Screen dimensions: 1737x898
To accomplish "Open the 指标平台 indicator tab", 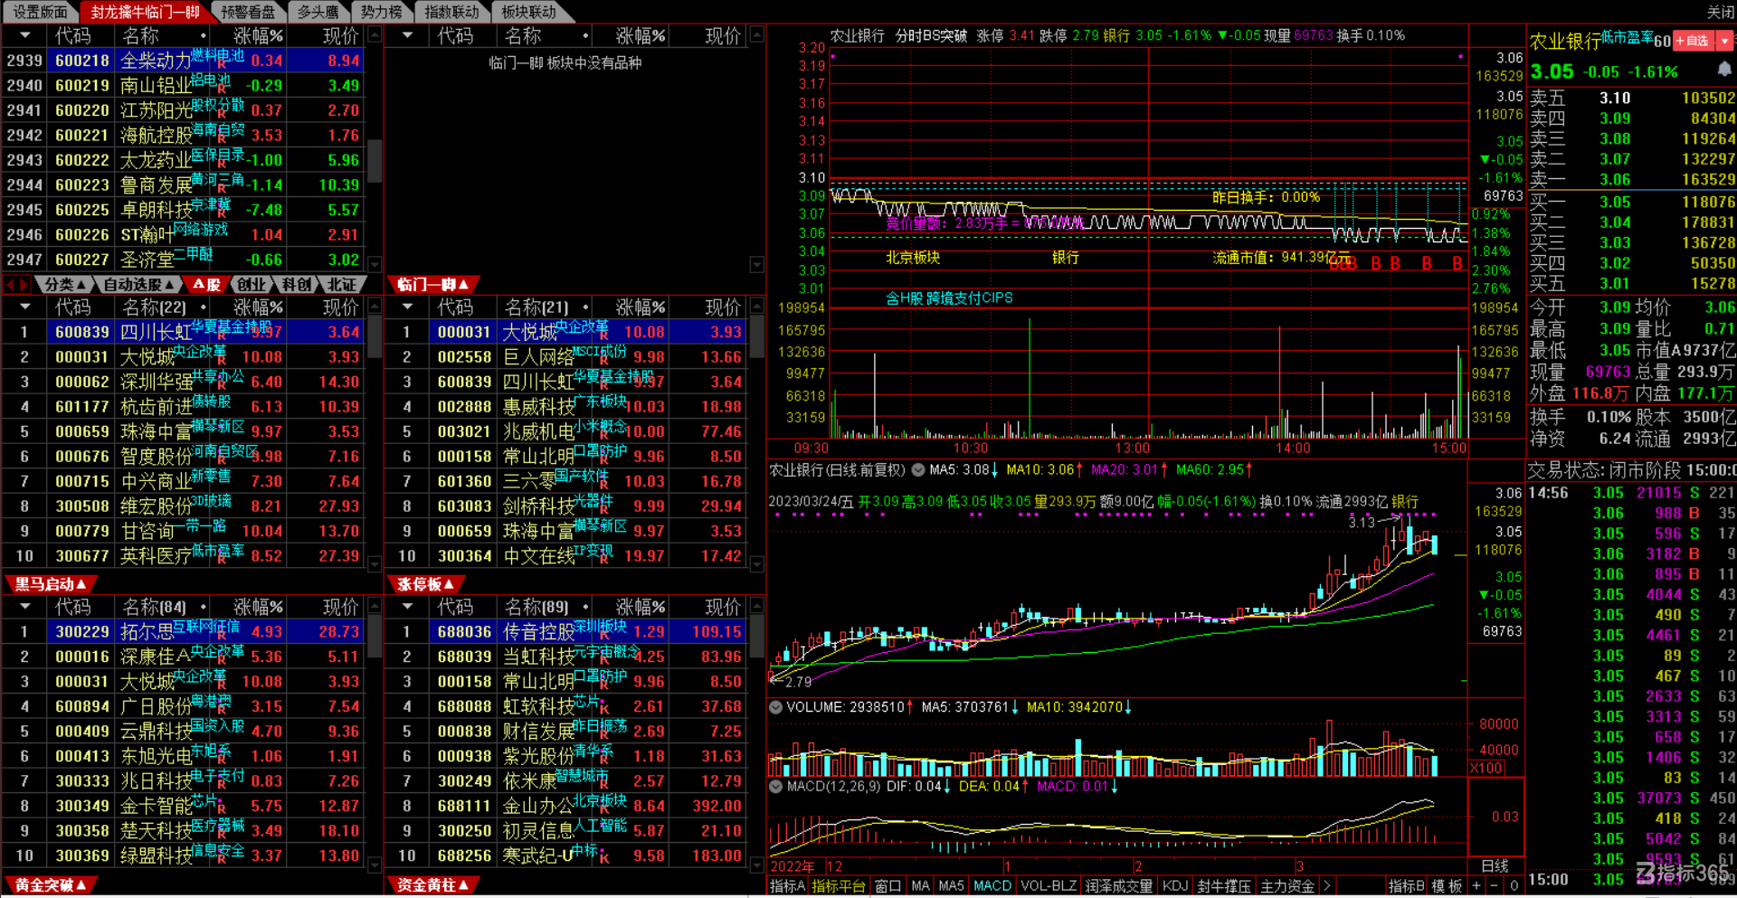I will pos(839,886).
